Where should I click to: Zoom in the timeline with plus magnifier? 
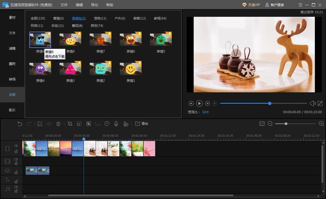coord(321,123)
